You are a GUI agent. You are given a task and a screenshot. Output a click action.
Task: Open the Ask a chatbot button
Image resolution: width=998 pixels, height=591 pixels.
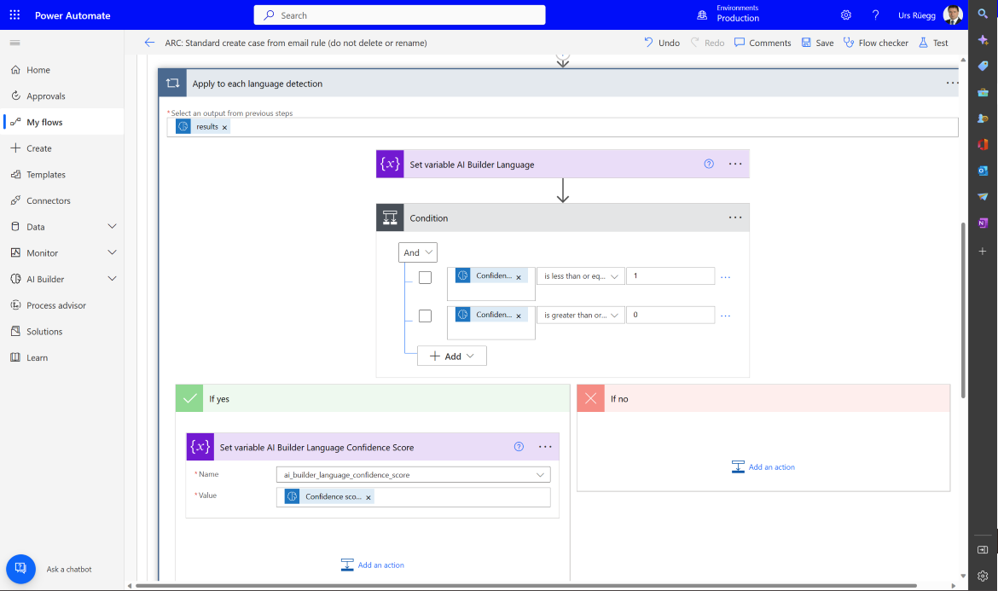pyautogui.click(x=21, y=569)
